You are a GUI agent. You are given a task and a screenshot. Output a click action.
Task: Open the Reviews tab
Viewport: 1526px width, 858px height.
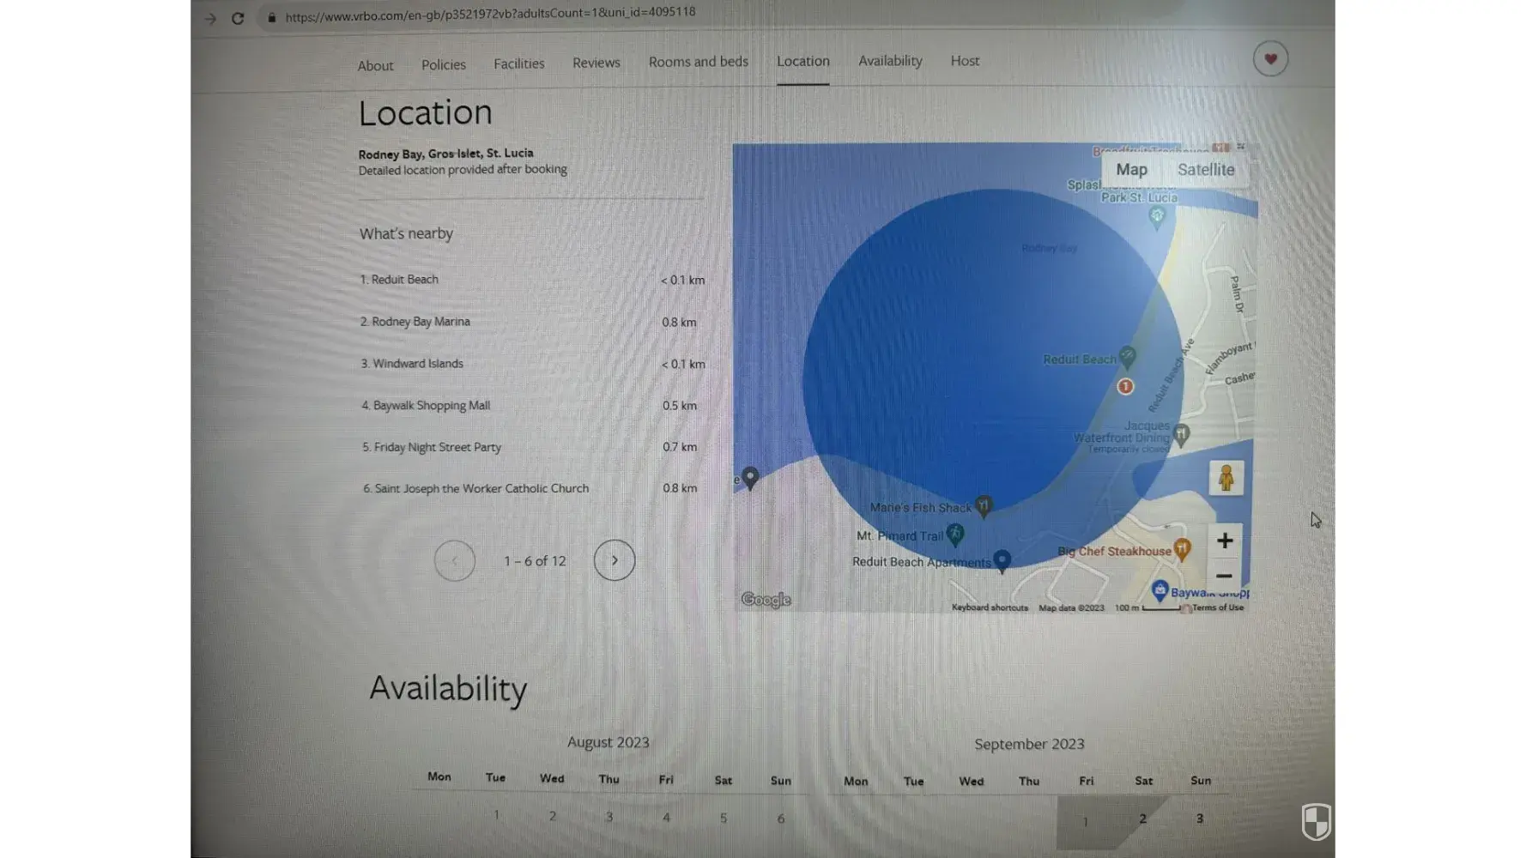tap(596, 63)
